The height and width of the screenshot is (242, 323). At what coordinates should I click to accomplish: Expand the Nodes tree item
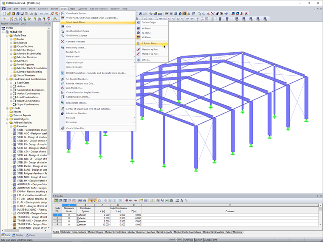point(11,39)
